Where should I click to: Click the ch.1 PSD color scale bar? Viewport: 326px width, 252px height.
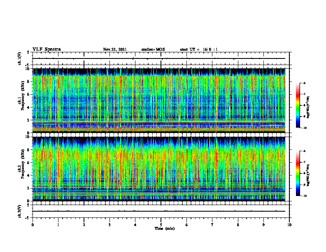pos(298,105)
